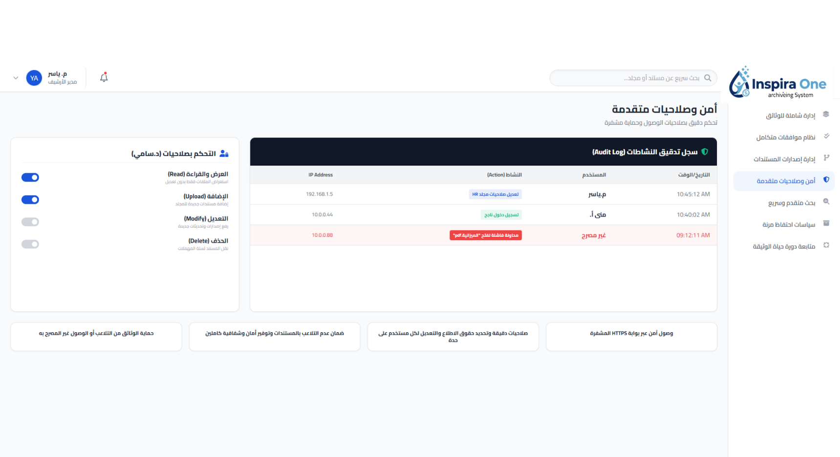Open نظام موافقات متكامل menu item
Screen dimensions: 840x457
click(x=784, y=137)
